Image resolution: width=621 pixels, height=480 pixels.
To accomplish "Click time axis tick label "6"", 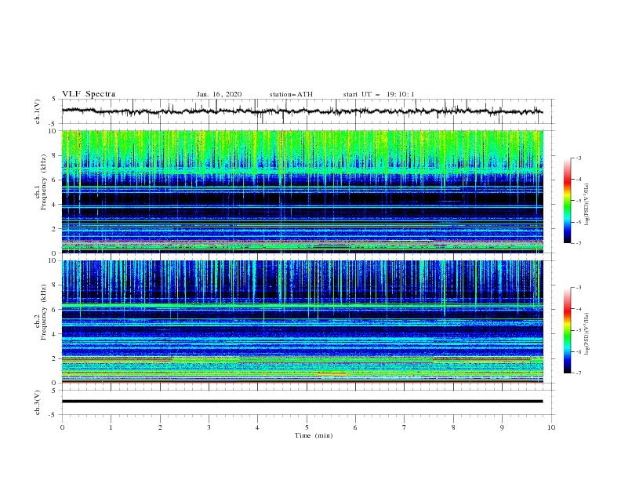I will click(355, 427).
